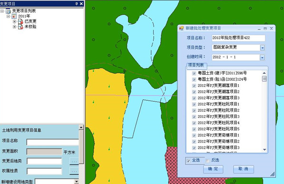Click the 确定 button
284x184 pixels.
[x=213, y=169]
